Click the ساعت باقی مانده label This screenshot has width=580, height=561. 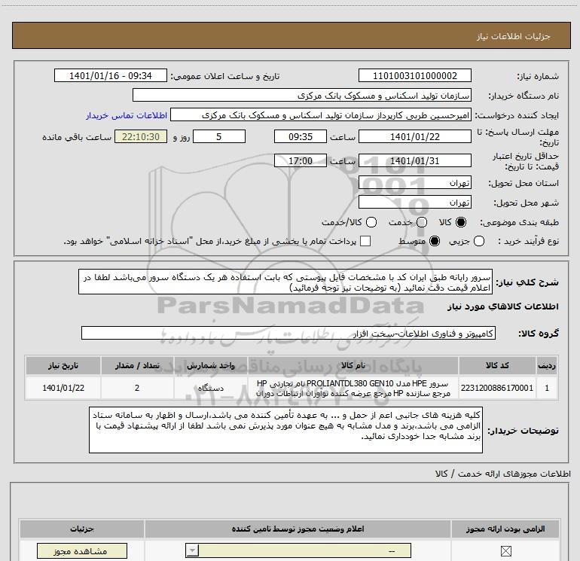click(77, 137)
